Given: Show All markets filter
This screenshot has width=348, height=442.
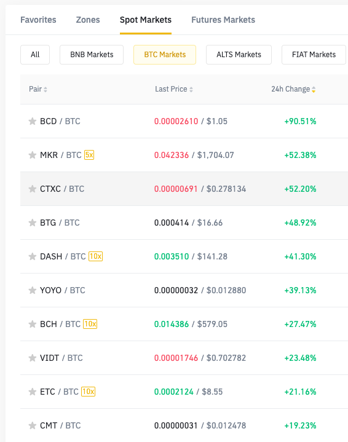Looking at the screenshot, I should tap(35, 55).
